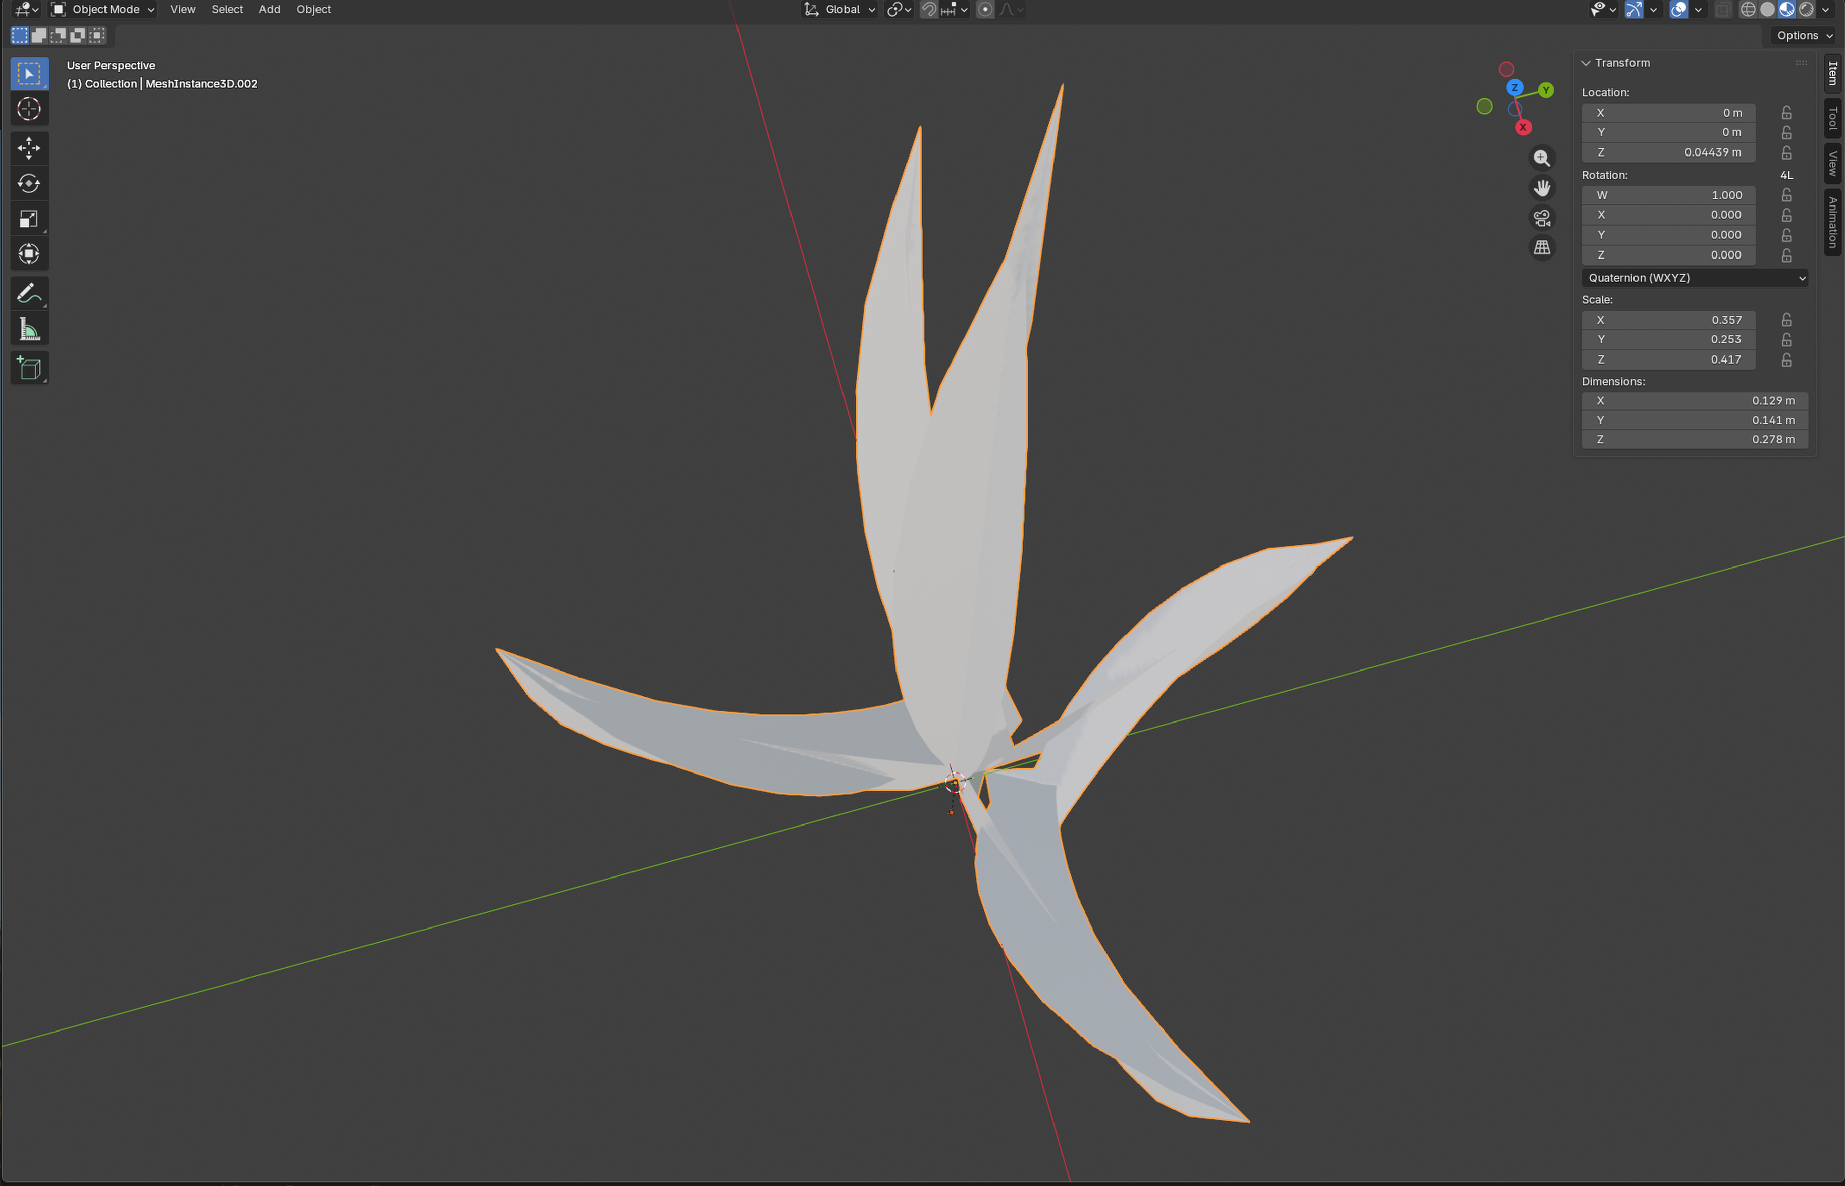Switch to the Tool tab in the sidebar
This screenshot has width=1845, height=1186.
pos(1831,117)
